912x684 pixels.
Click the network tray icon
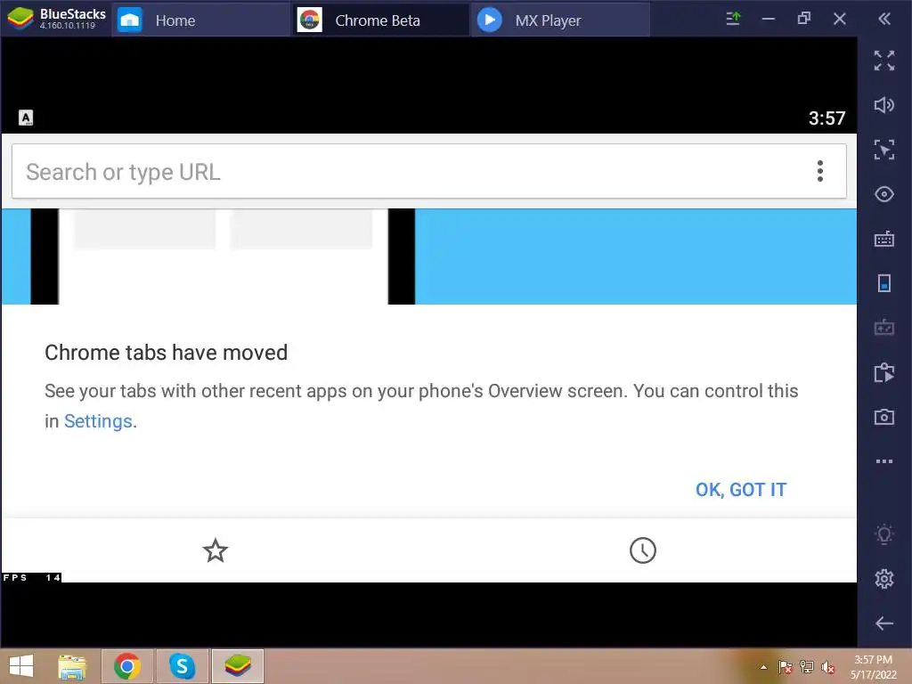coord(807,667)
